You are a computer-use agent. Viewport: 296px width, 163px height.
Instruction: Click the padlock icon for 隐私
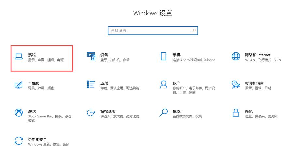coord(236,113)
